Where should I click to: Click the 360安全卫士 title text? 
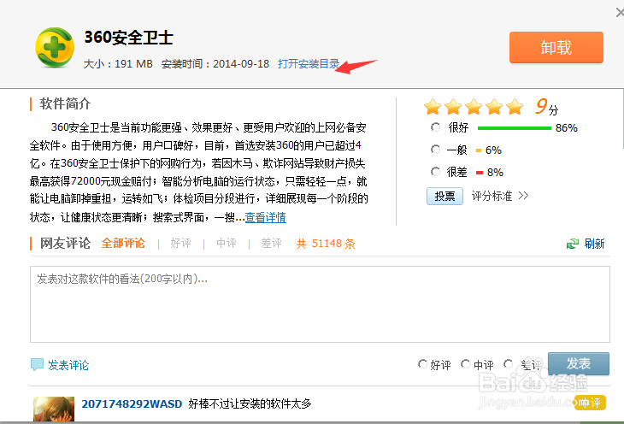tap(128, 38)
